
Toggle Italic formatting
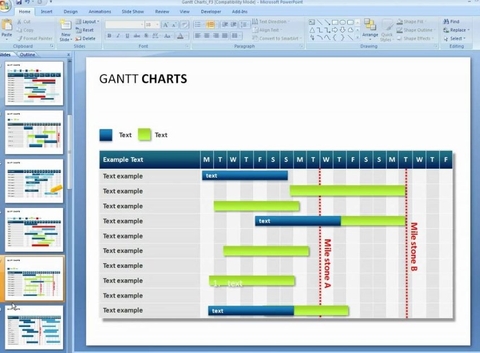click(x=118, y=36)
